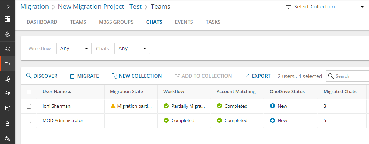
Task: Click the shapes icon in sidebar
Action: pyautogui.click(x=7, y=79)
